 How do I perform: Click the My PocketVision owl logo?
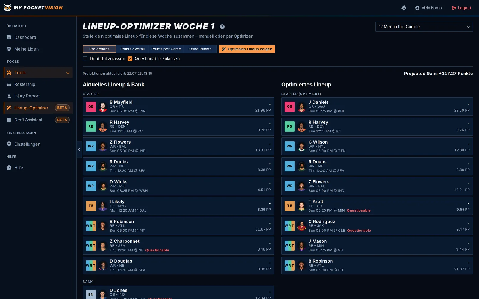pyautogui.click(x=8, y=8)
